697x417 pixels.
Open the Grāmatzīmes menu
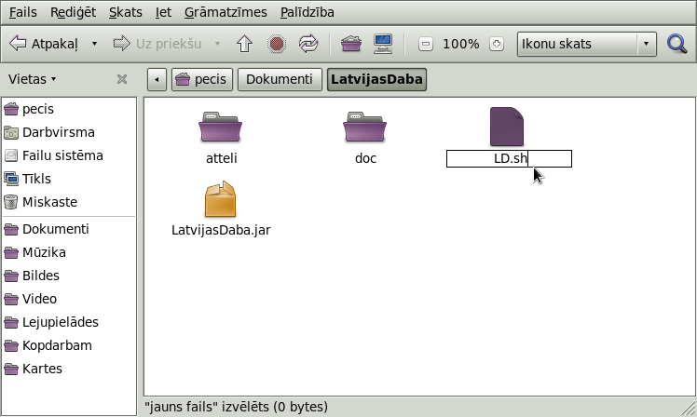point(225,12)
